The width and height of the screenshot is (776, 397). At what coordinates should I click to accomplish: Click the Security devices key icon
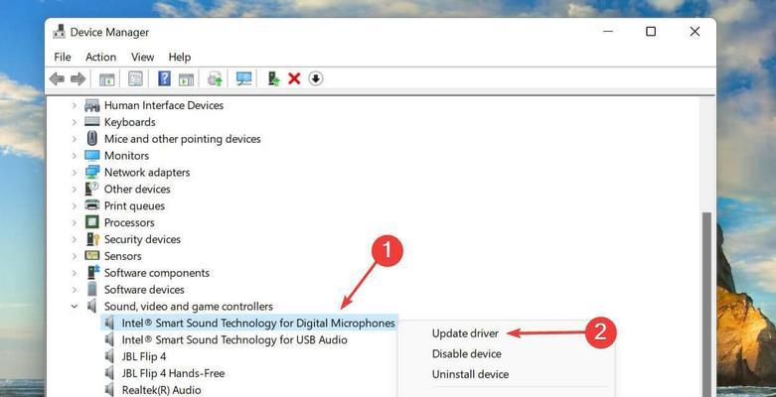(93, 239)
